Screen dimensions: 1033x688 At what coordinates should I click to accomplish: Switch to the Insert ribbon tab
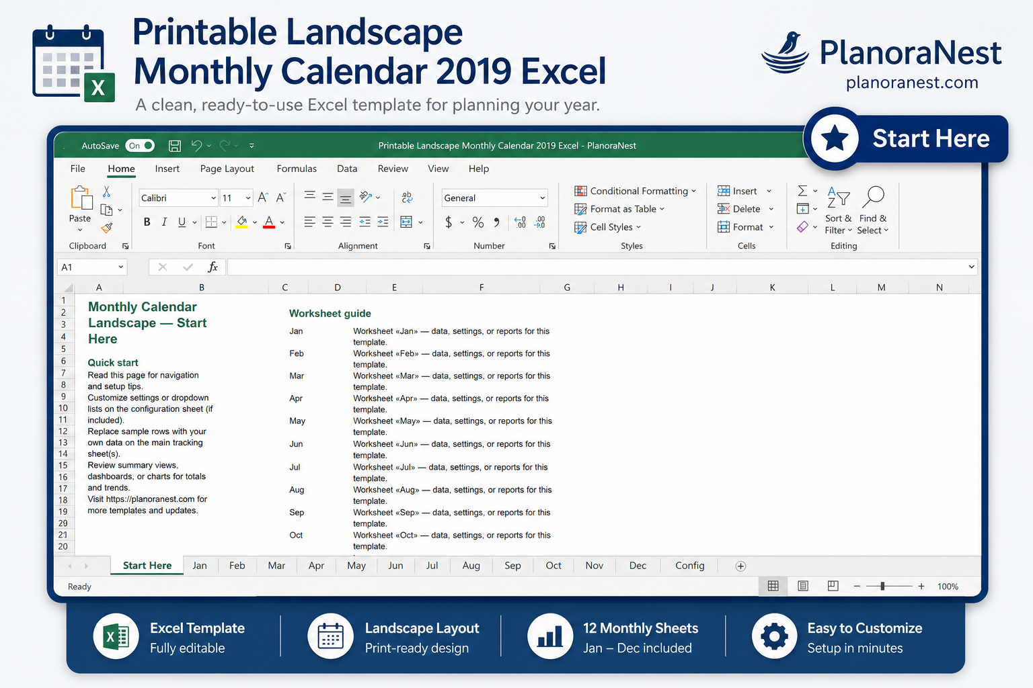pyautogui.click(x=167, y=169)
